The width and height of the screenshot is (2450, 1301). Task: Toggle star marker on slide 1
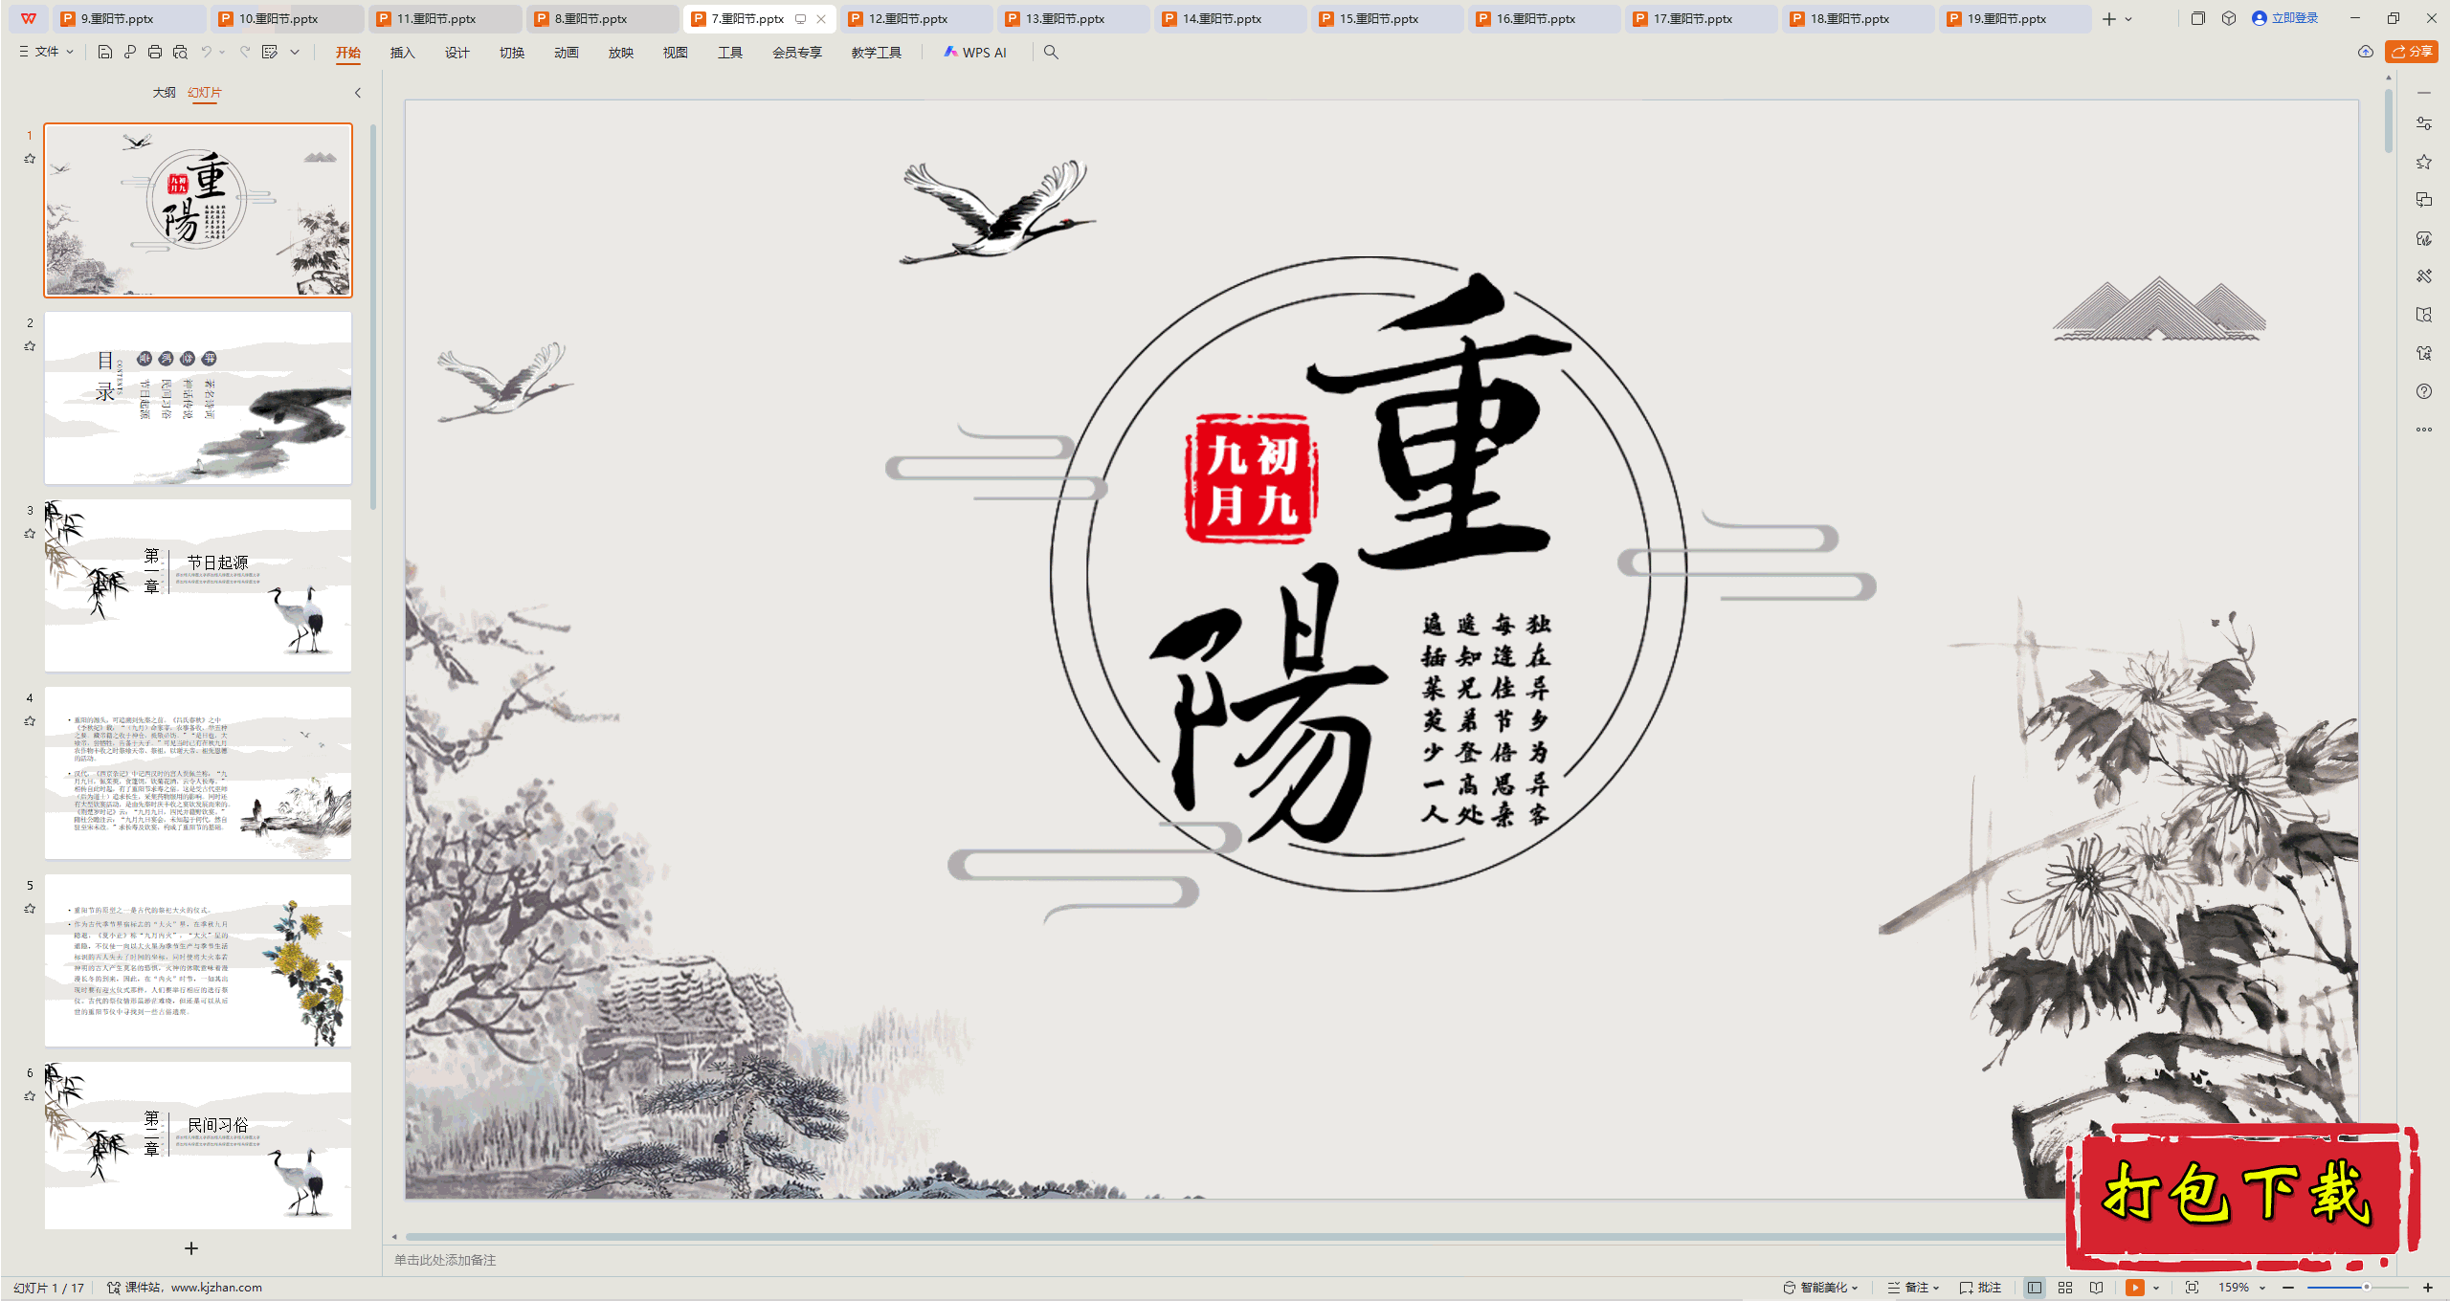pyautogui.click(x=30, y=159)
